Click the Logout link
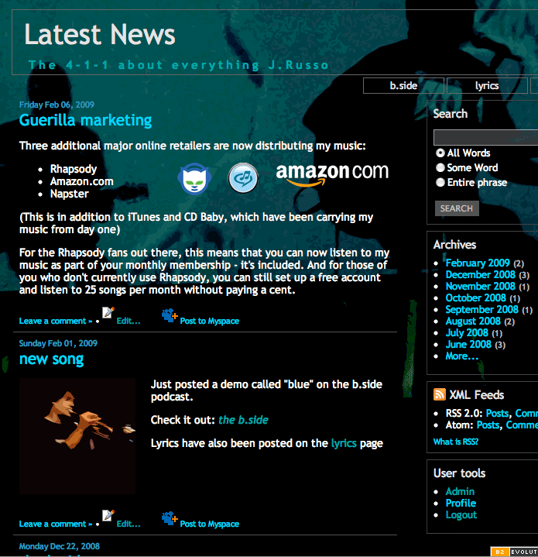 [x=461, y=515]
